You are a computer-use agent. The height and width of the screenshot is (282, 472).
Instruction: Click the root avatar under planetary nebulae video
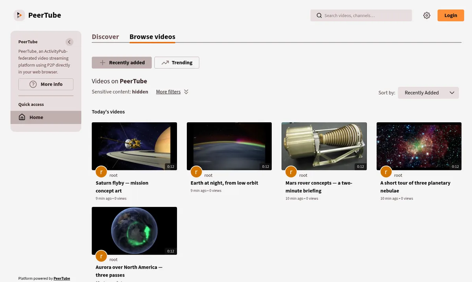(386, 172)
